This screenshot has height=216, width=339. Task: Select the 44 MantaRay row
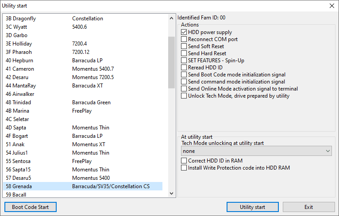(x=83, y=86)
